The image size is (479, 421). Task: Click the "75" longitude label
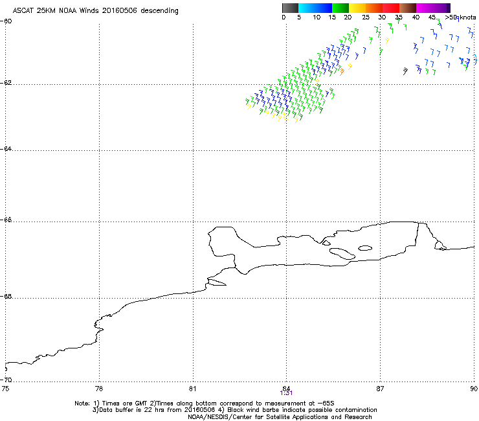coord(5,389)
